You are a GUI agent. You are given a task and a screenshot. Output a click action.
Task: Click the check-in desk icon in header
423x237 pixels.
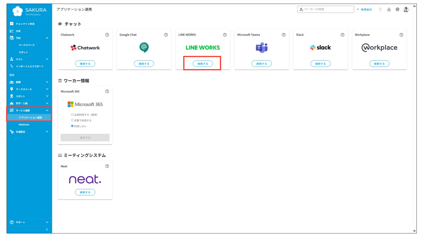point(389,9)
